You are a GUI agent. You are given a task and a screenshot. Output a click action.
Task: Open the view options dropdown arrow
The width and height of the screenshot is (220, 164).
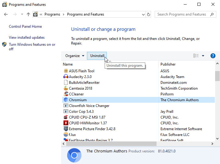point(203,56)
